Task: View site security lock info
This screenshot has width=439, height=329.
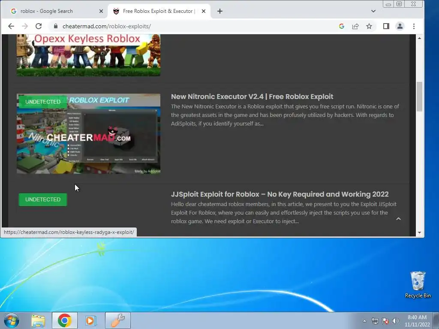Action: click(x=56, y=26)
